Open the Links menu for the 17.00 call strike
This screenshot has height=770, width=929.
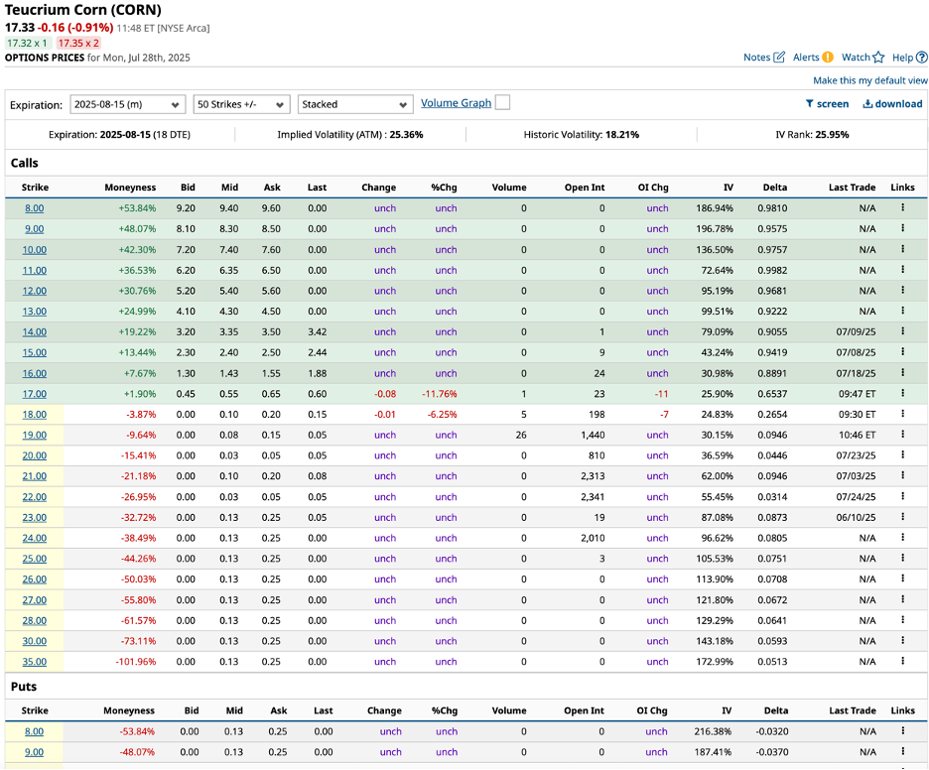coord(901,394)
